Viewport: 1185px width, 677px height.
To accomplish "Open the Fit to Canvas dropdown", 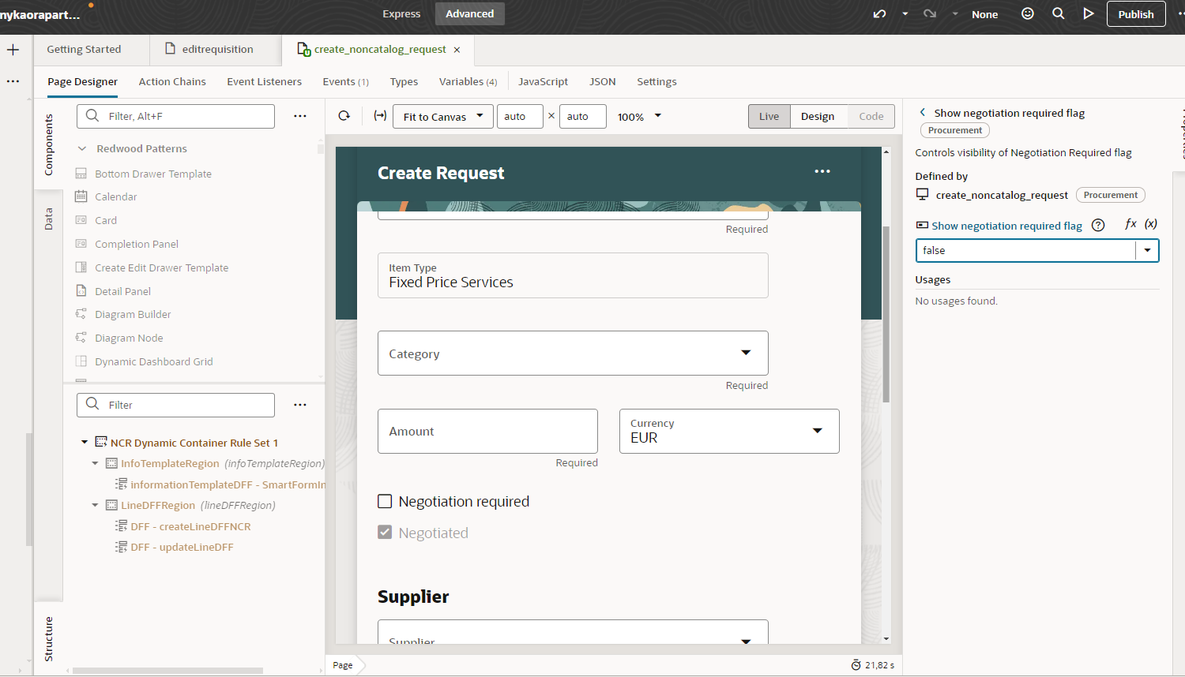I will pyautogui.click(x=442, y=117).
